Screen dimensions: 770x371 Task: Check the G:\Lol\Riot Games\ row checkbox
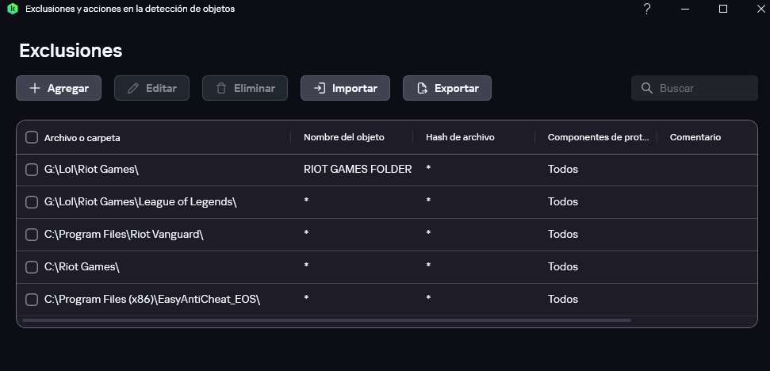(x=32, y=169)
